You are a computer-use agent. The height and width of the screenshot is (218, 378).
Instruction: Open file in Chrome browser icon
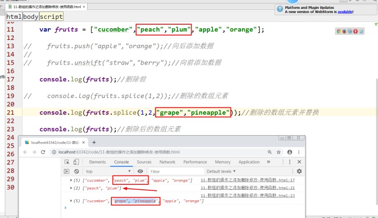point(339,31)
